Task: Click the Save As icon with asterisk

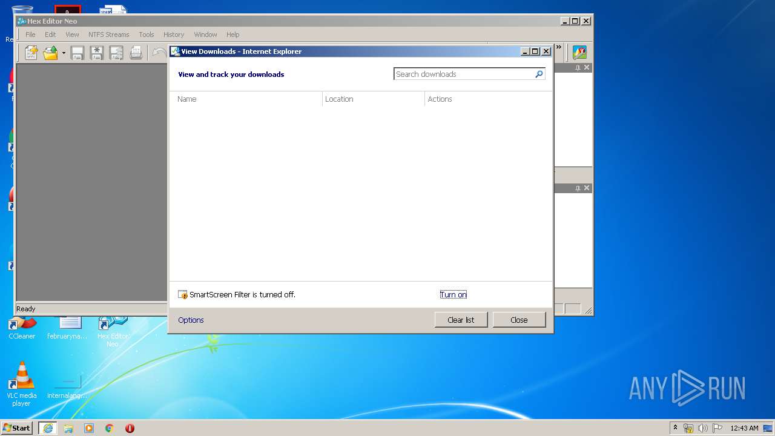Action: [x=97, y=53]
